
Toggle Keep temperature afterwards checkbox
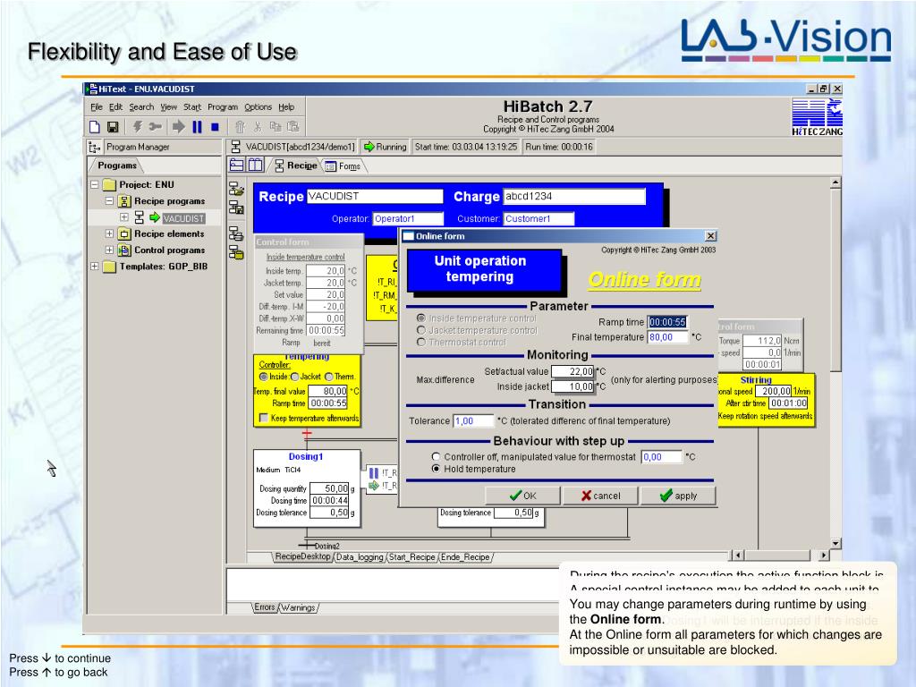(264, 419)
